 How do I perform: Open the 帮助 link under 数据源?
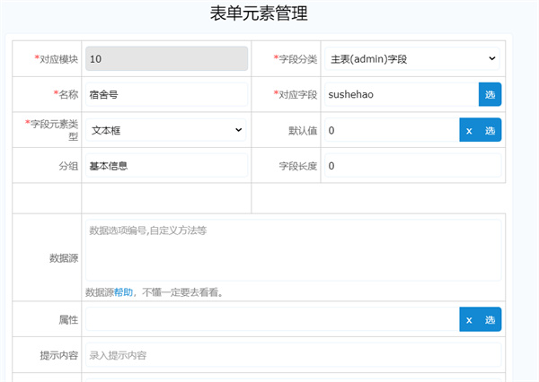pyautogui.click(x=123, y=292)
